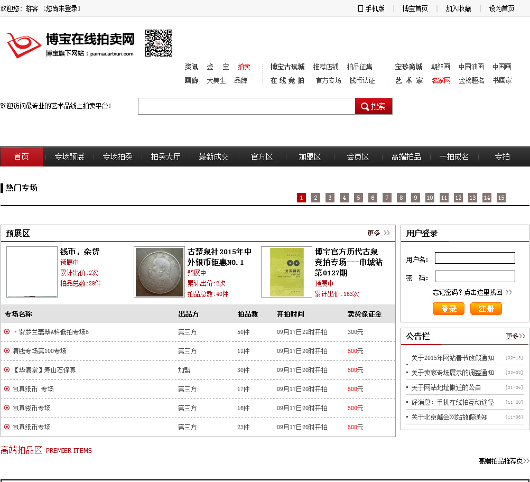The height and width of the screenshot is (482, 530).
Task: Select the 最新成交 navigation tab
Action: [213, 156]
